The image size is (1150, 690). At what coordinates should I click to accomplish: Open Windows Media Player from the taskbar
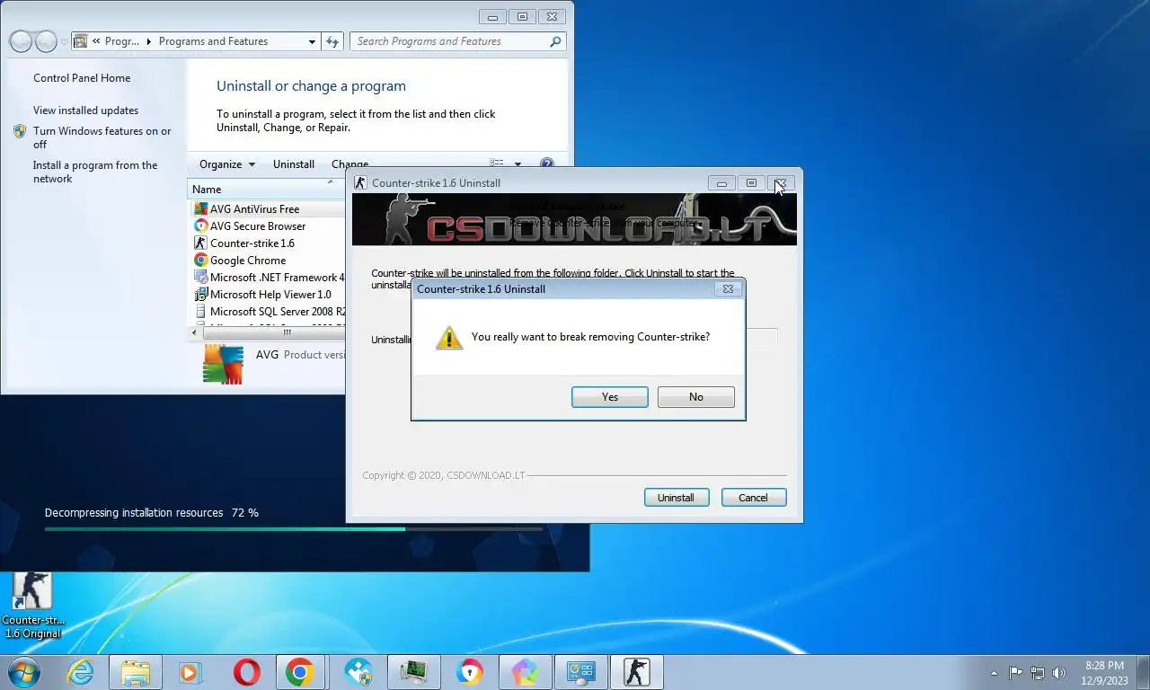pos(189,672)
